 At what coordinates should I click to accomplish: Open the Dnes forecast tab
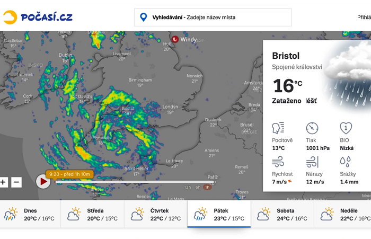30,214
